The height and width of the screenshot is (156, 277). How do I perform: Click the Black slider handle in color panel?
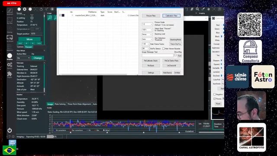point(222,36)
